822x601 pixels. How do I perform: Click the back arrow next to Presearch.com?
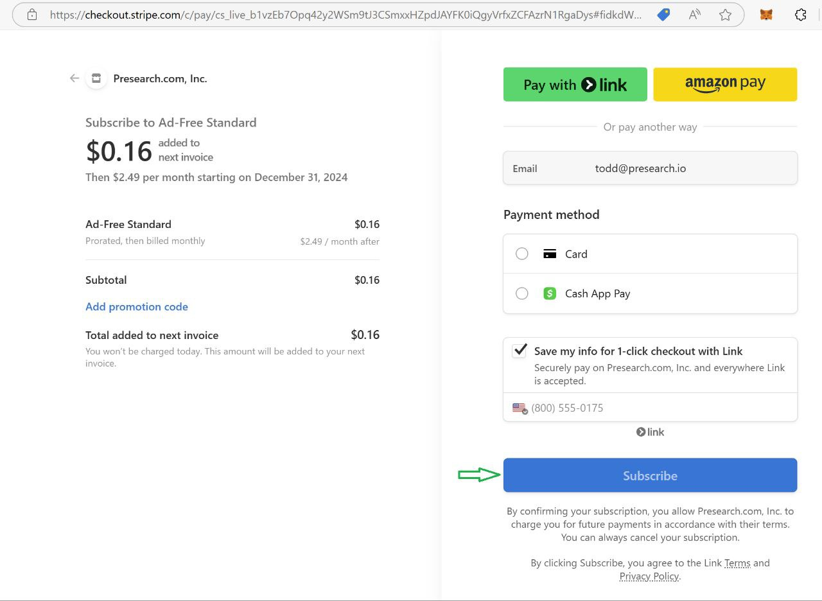[74, 78]
